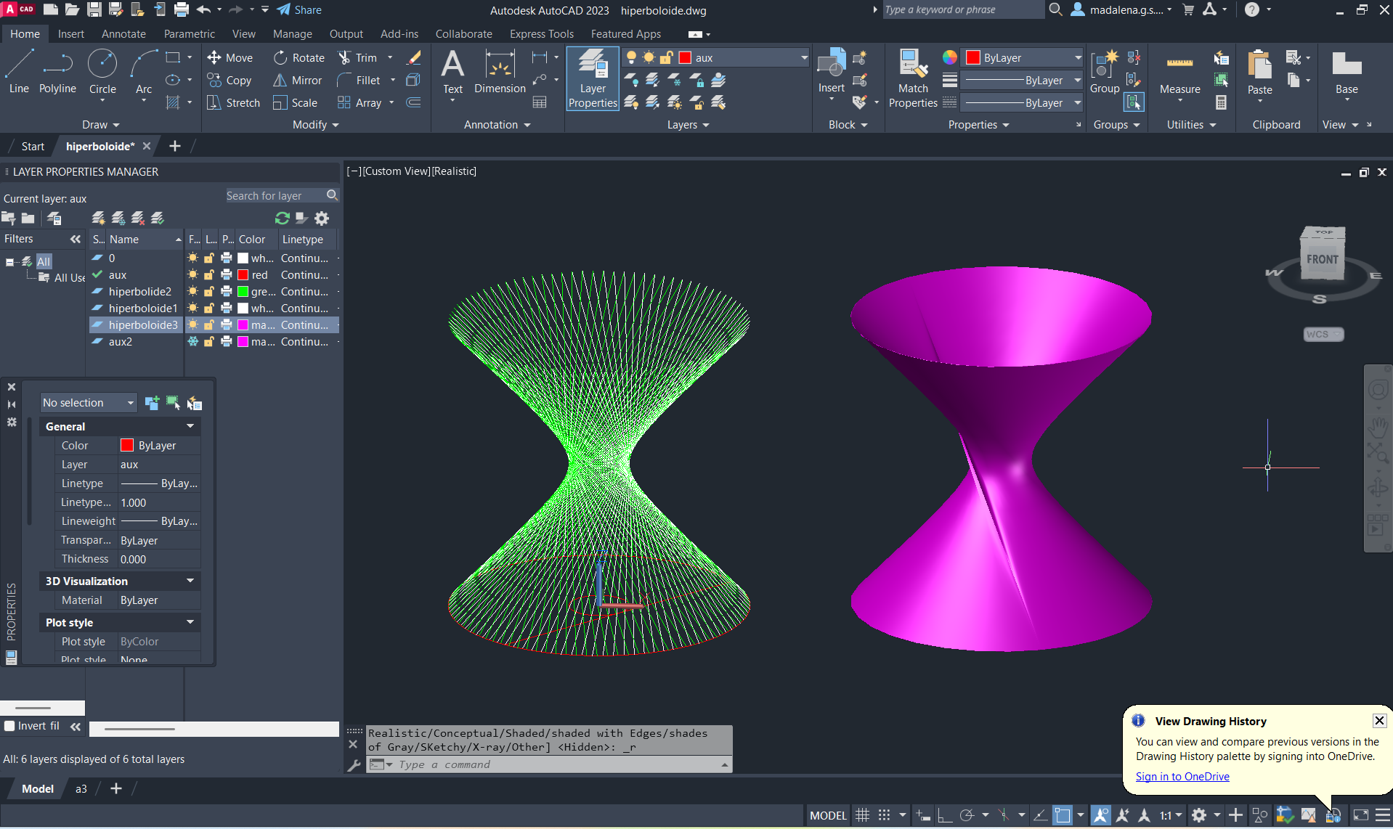Open the No selection dropdown
The height and width of the screenshot is (829, 1393).
click(88, 403)
